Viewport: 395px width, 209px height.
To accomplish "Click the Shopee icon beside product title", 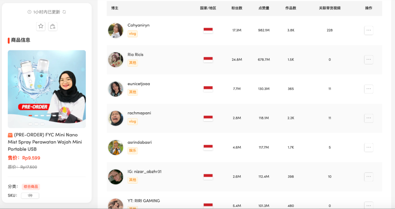I will click(x=10, y=135).
